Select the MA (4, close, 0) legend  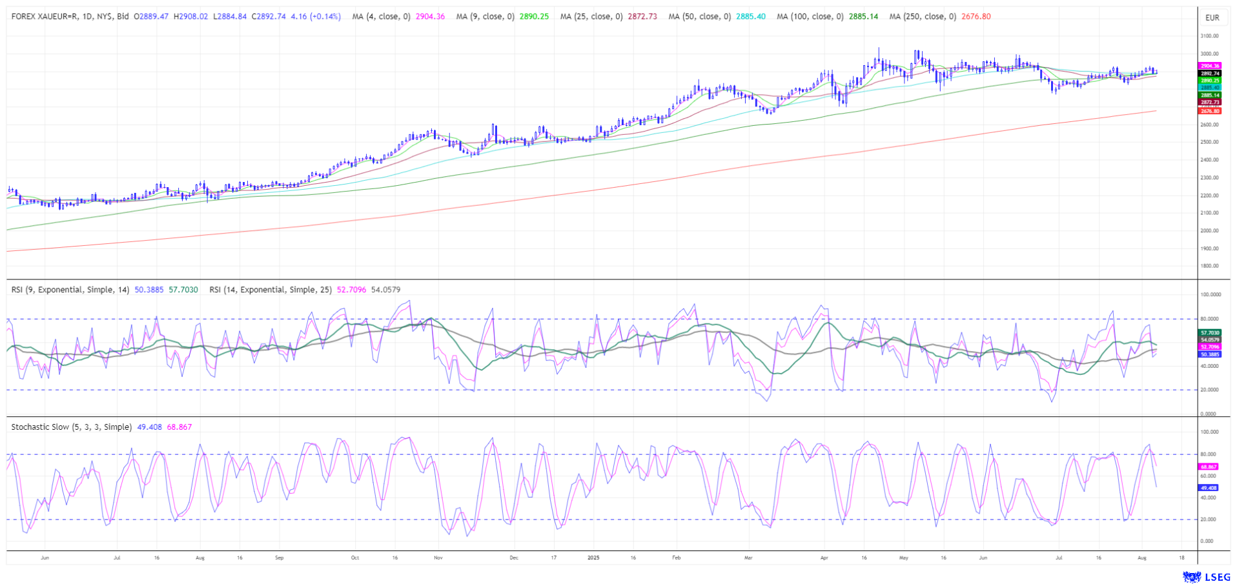(x=381, y=16)
